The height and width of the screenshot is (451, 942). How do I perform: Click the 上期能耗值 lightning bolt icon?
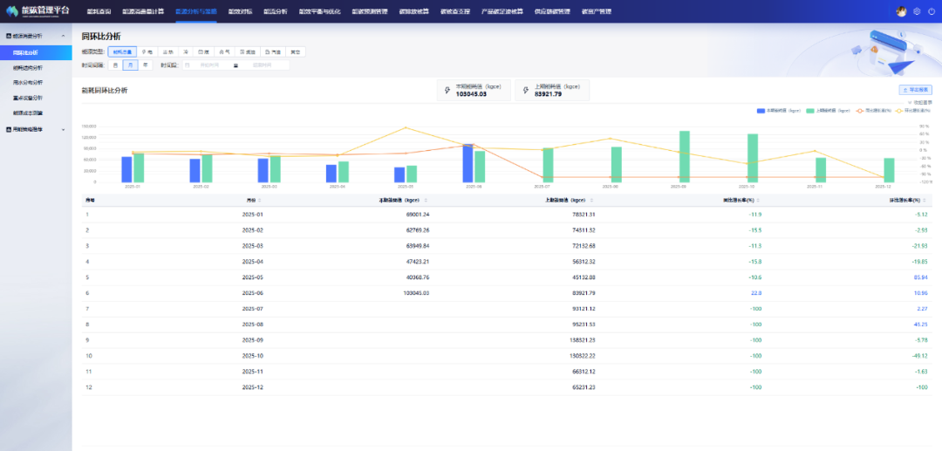(526, 90)
